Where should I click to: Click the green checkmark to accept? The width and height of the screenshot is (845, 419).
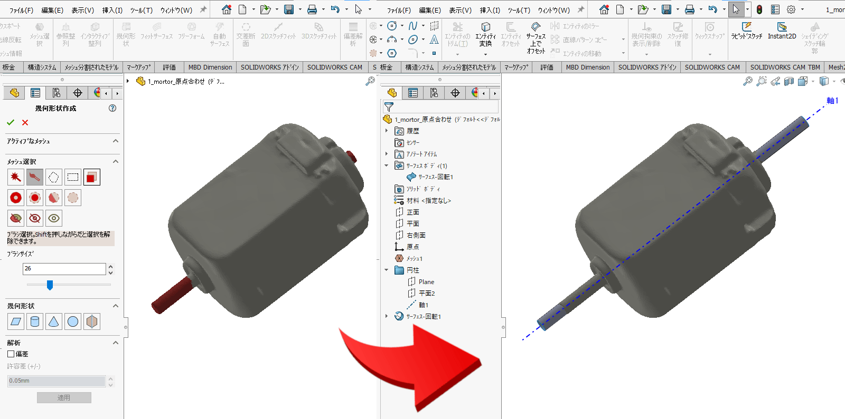(11, 122)
